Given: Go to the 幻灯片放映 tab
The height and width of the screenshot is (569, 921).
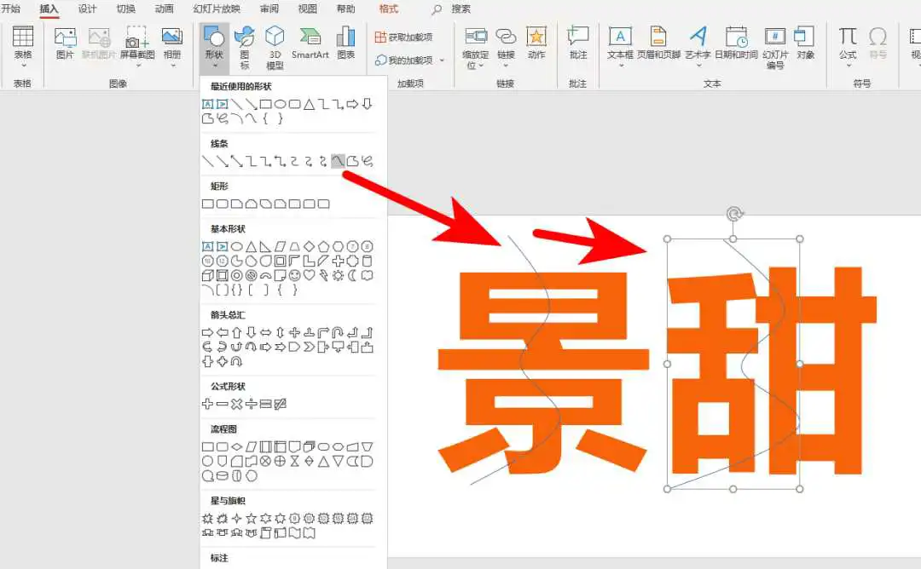Looking at the screenshot, I should 217,9.
